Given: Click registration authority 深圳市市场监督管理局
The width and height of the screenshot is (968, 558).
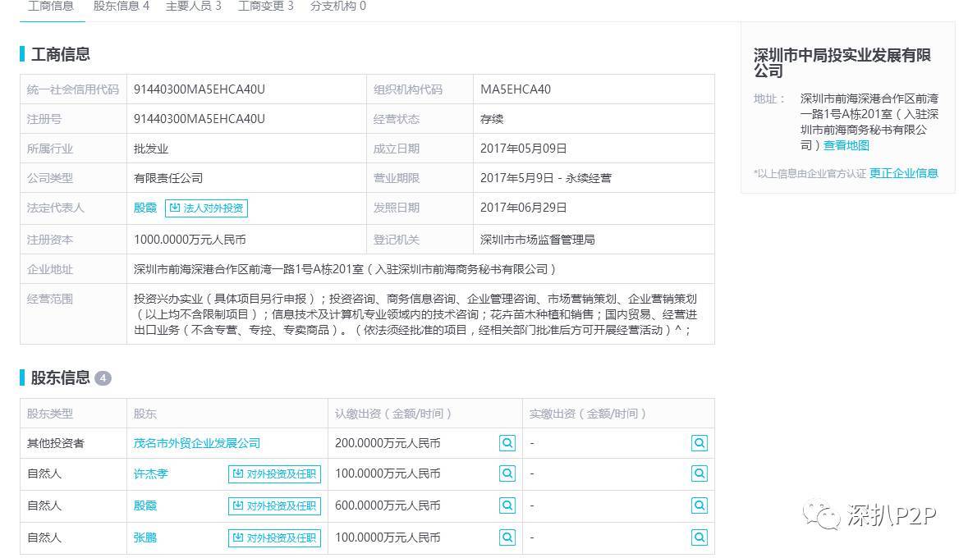Looking at the screenshot, I should pos(538,240).
